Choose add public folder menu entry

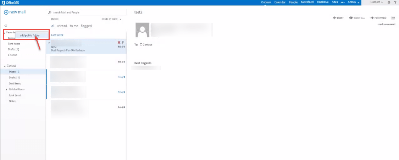click(x=30, y=35)
